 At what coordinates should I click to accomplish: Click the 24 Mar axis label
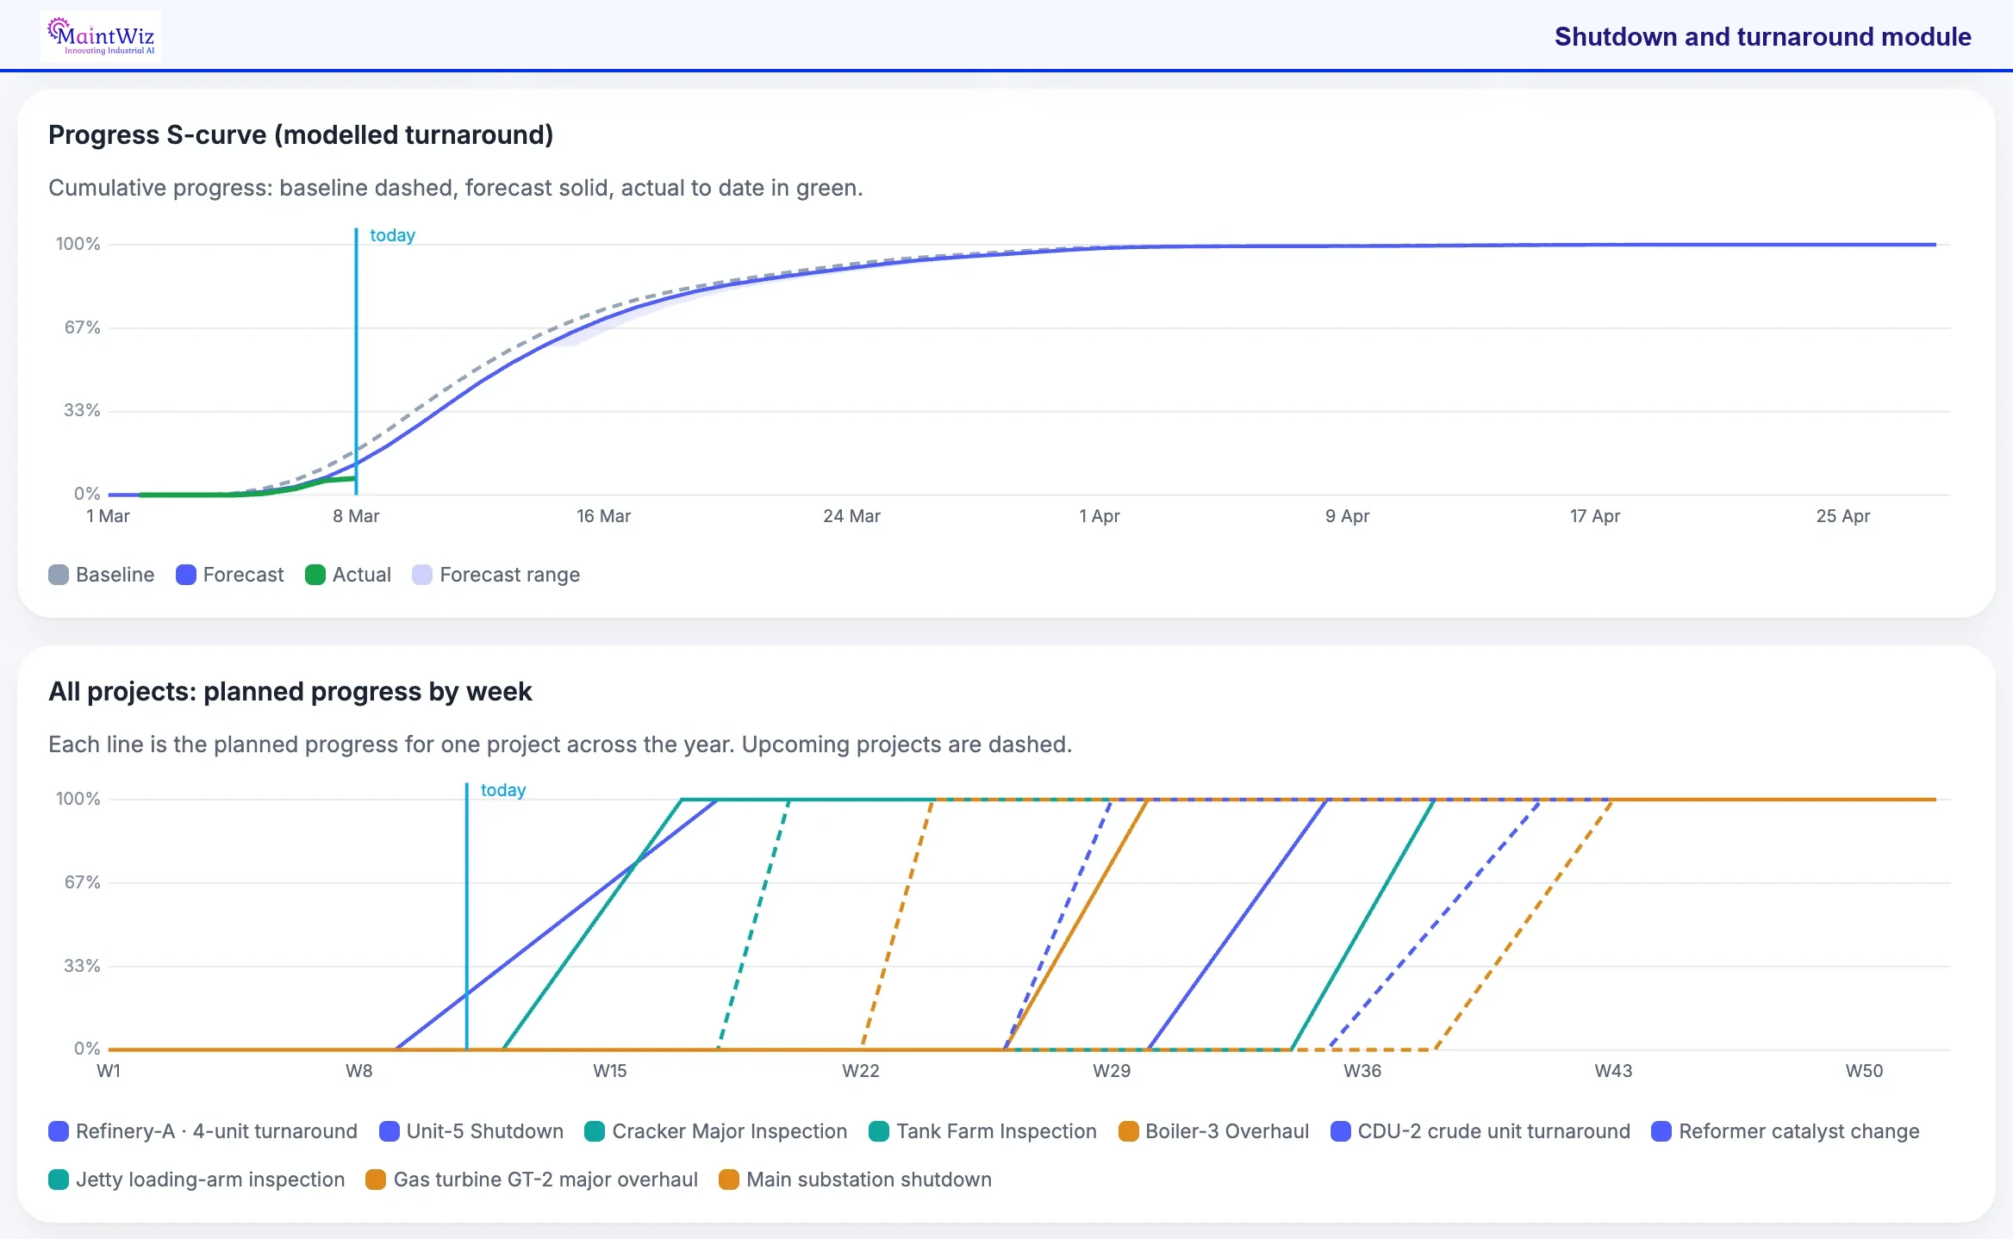click(851, 516)
